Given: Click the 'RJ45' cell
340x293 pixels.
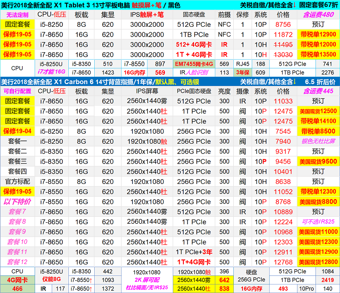Looking at the screenshot, I should point(243,64).
